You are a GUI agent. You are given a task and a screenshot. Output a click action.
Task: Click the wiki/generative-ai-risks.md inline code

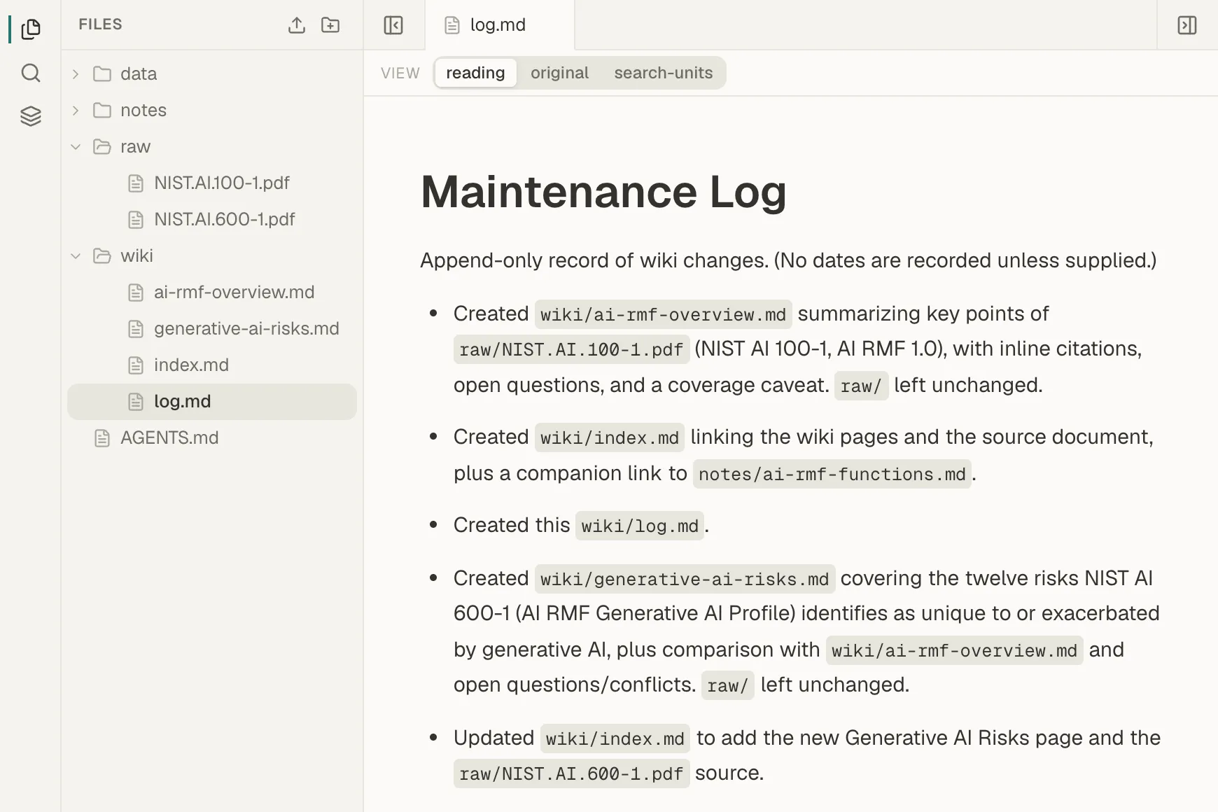click(685, 579)
